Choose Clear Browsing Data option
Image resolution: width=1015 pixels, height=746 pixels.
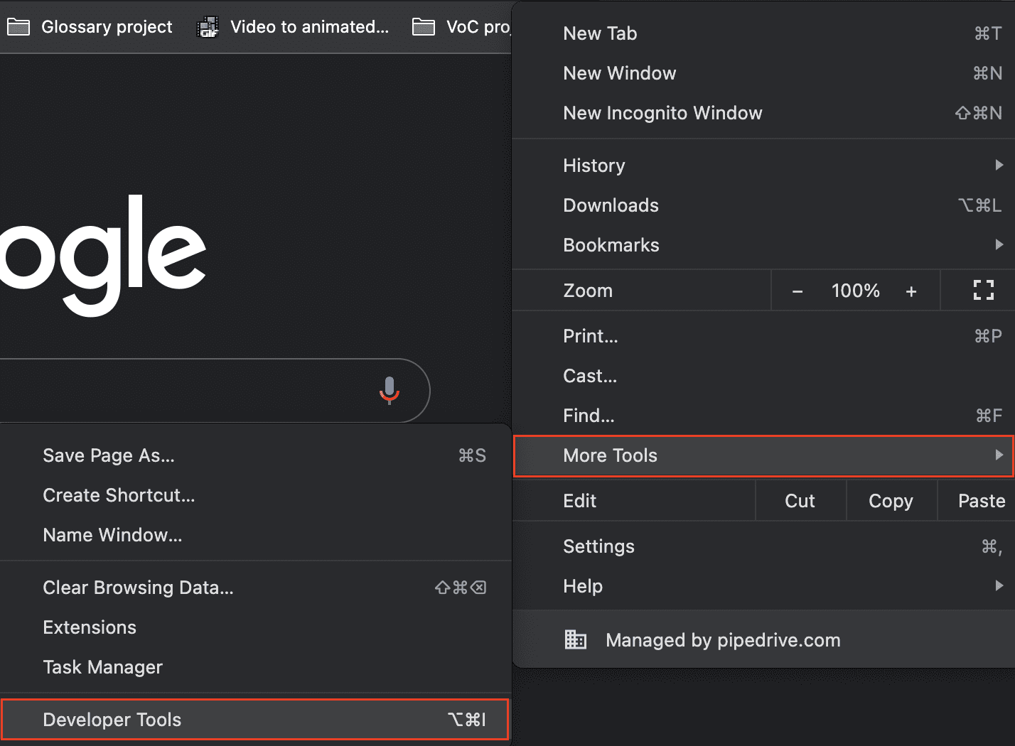point(138,588)
